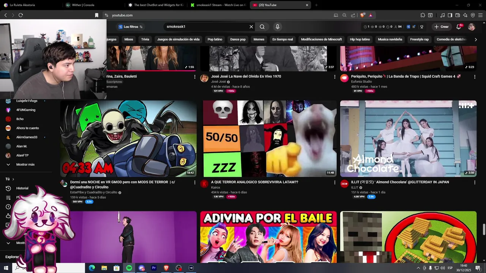Screen dimensions: 486x273
Task: Open options menu for A QUE TERROR ANALOGICO video
Action: [x=335, y=182]
